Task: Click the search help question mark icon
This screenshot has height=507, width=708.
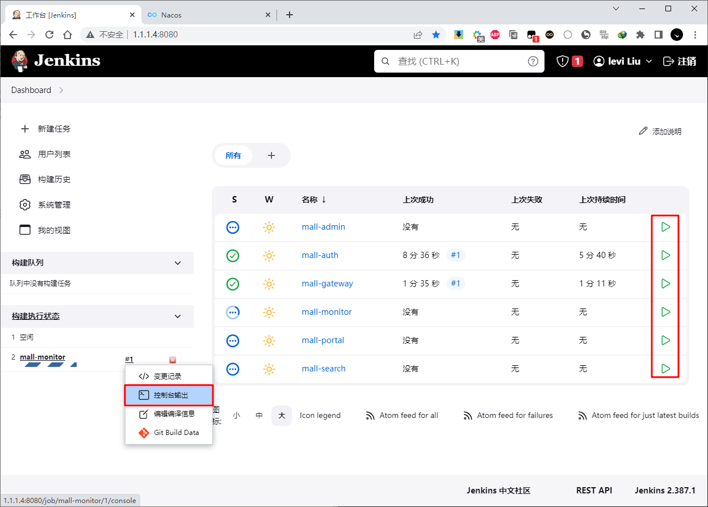Action: (x=533, y=61)
